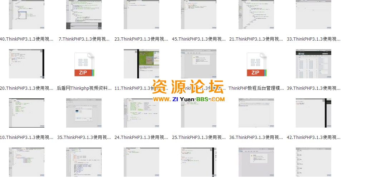This screenshot has width=377, height=181.
Task: Open thumbnail of video 33.ThinkPHP3.1.3
Action: (x=314, y=15)
